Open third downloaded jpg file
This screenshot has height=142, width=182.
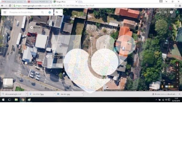(x=69, y=94)
